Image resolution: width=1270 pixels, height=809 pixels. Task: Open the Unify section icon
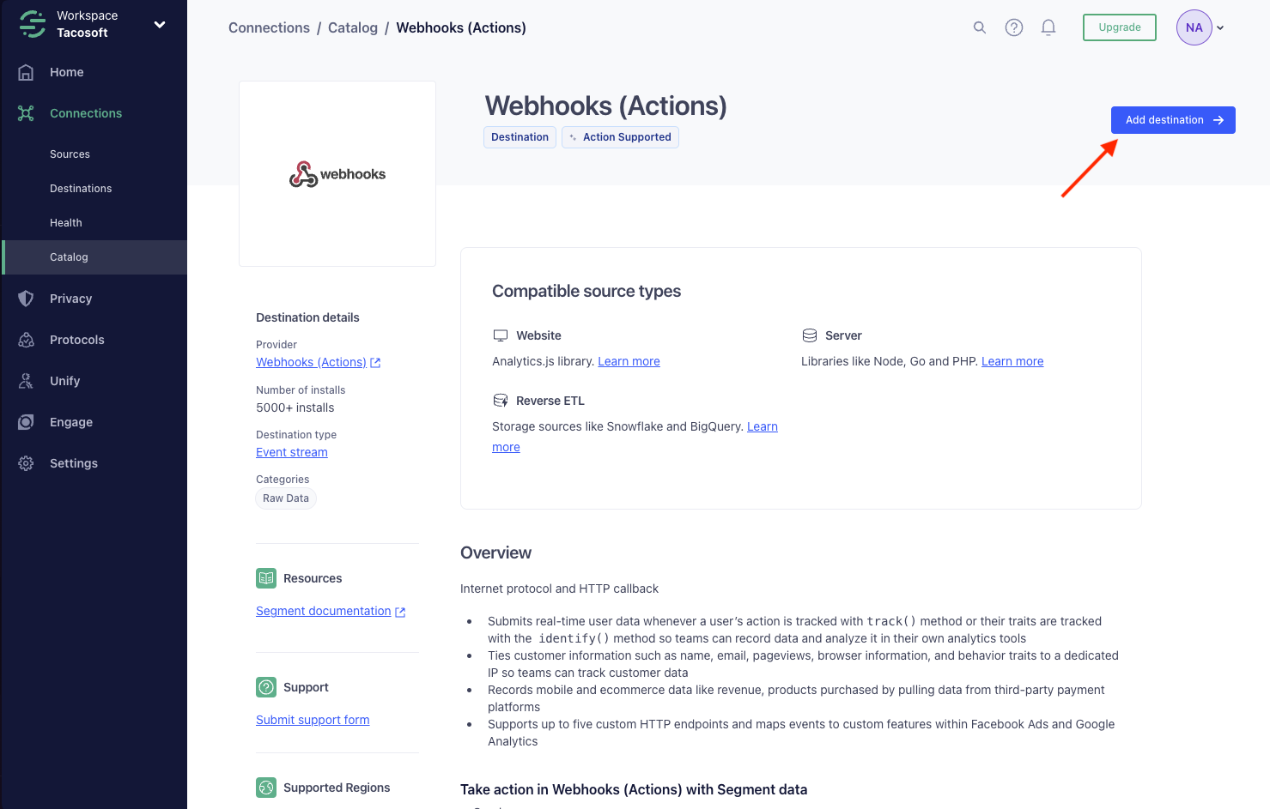[26, 380]
